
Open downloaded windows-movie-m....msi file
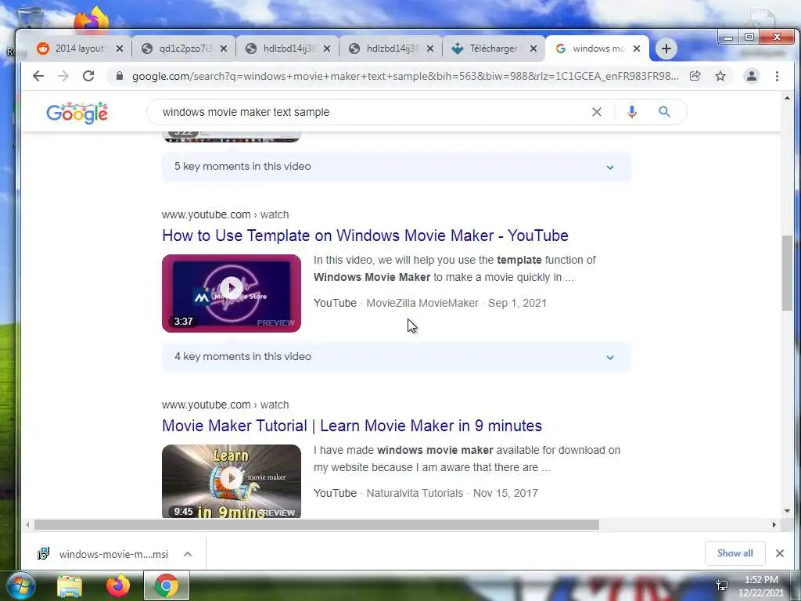coord(103,554)
